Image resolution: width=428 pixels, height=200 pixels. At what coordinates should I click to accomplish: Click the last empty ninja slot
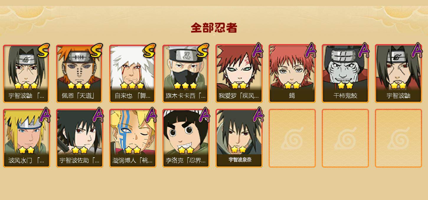(x=398, y=138)
